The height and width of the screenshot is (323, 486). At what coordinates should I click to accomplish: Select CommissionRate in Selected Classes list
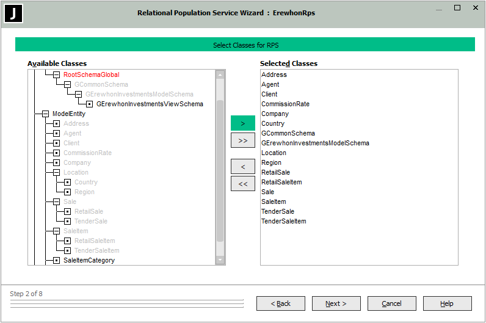point(285,104)
